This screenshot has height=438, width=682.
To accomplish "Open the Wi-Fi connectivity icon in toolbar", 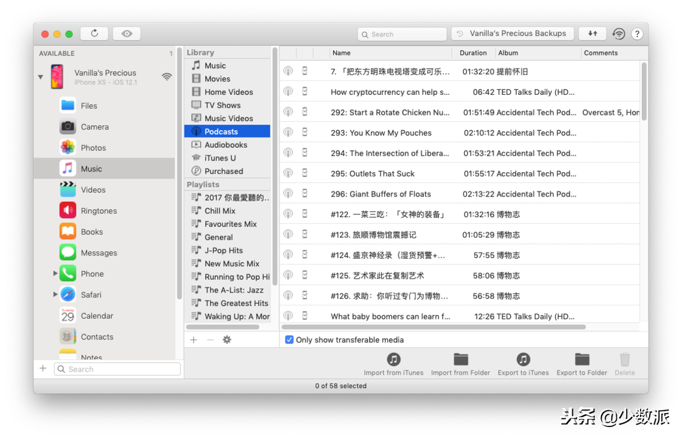I will [x=619, y=33].
